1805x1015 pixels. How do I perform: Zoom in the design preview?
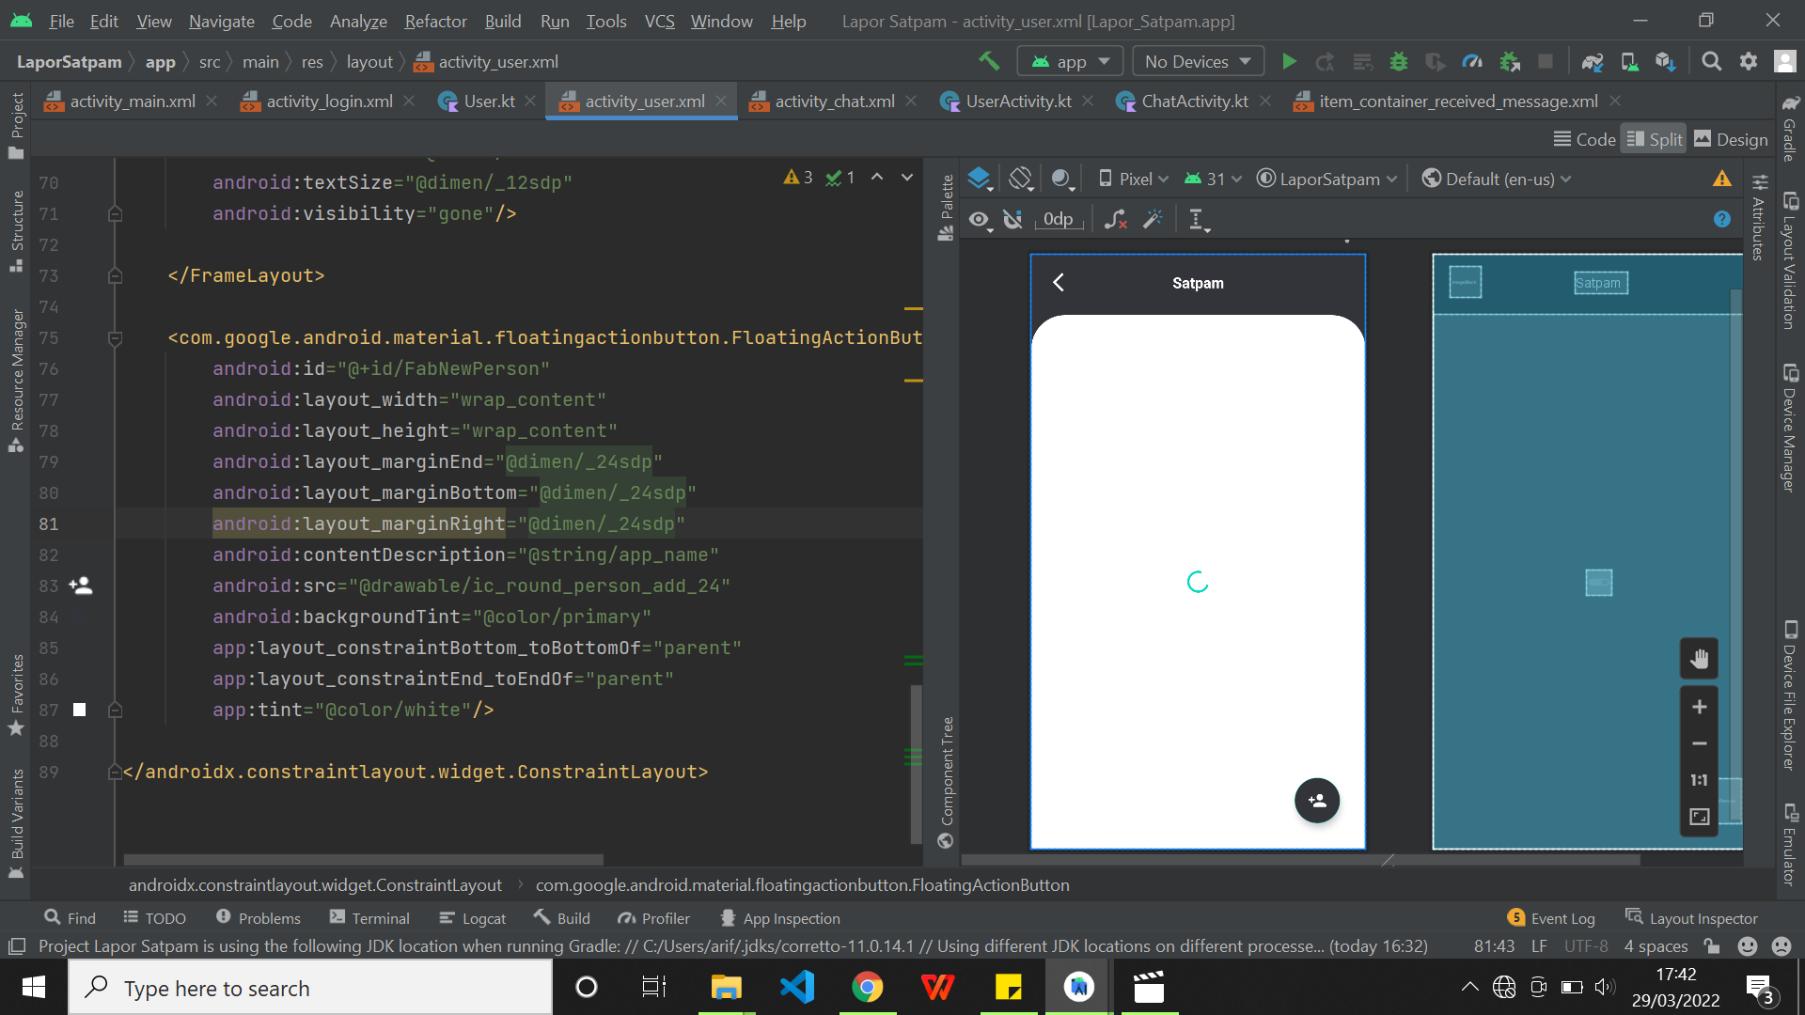[1699, 707]
